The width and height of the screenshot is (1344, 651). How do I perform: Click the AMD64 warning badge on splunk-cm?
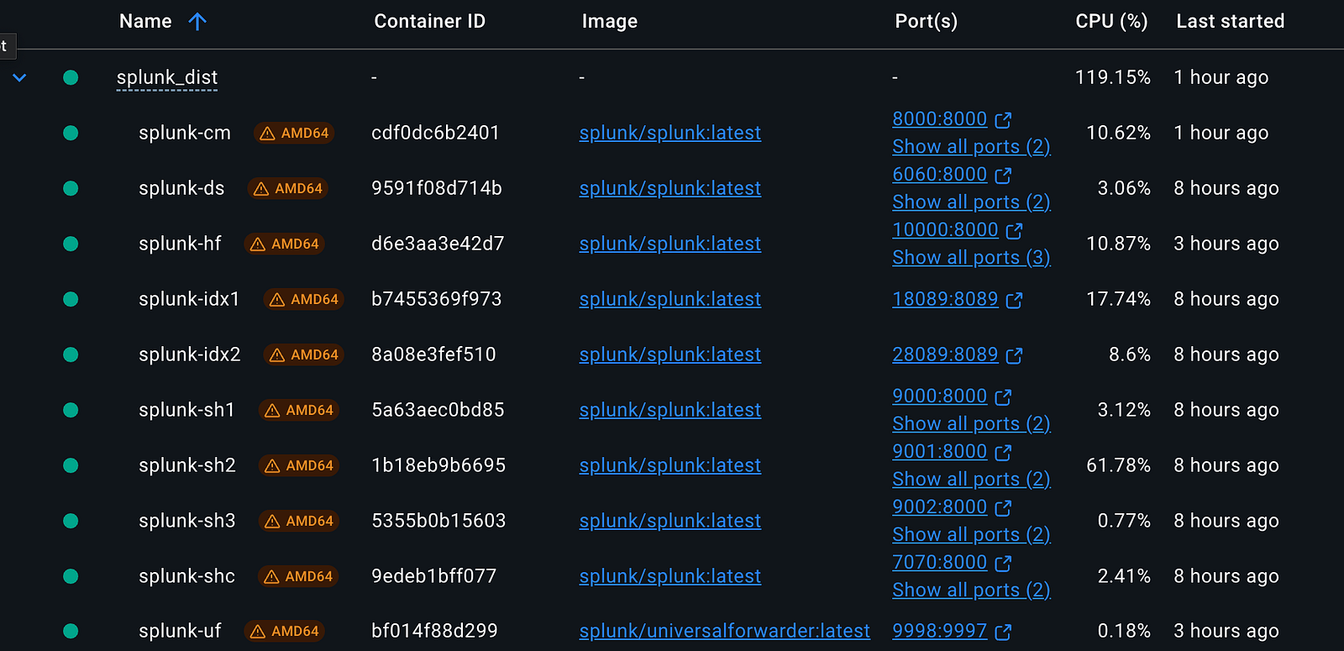click(294, 134)
